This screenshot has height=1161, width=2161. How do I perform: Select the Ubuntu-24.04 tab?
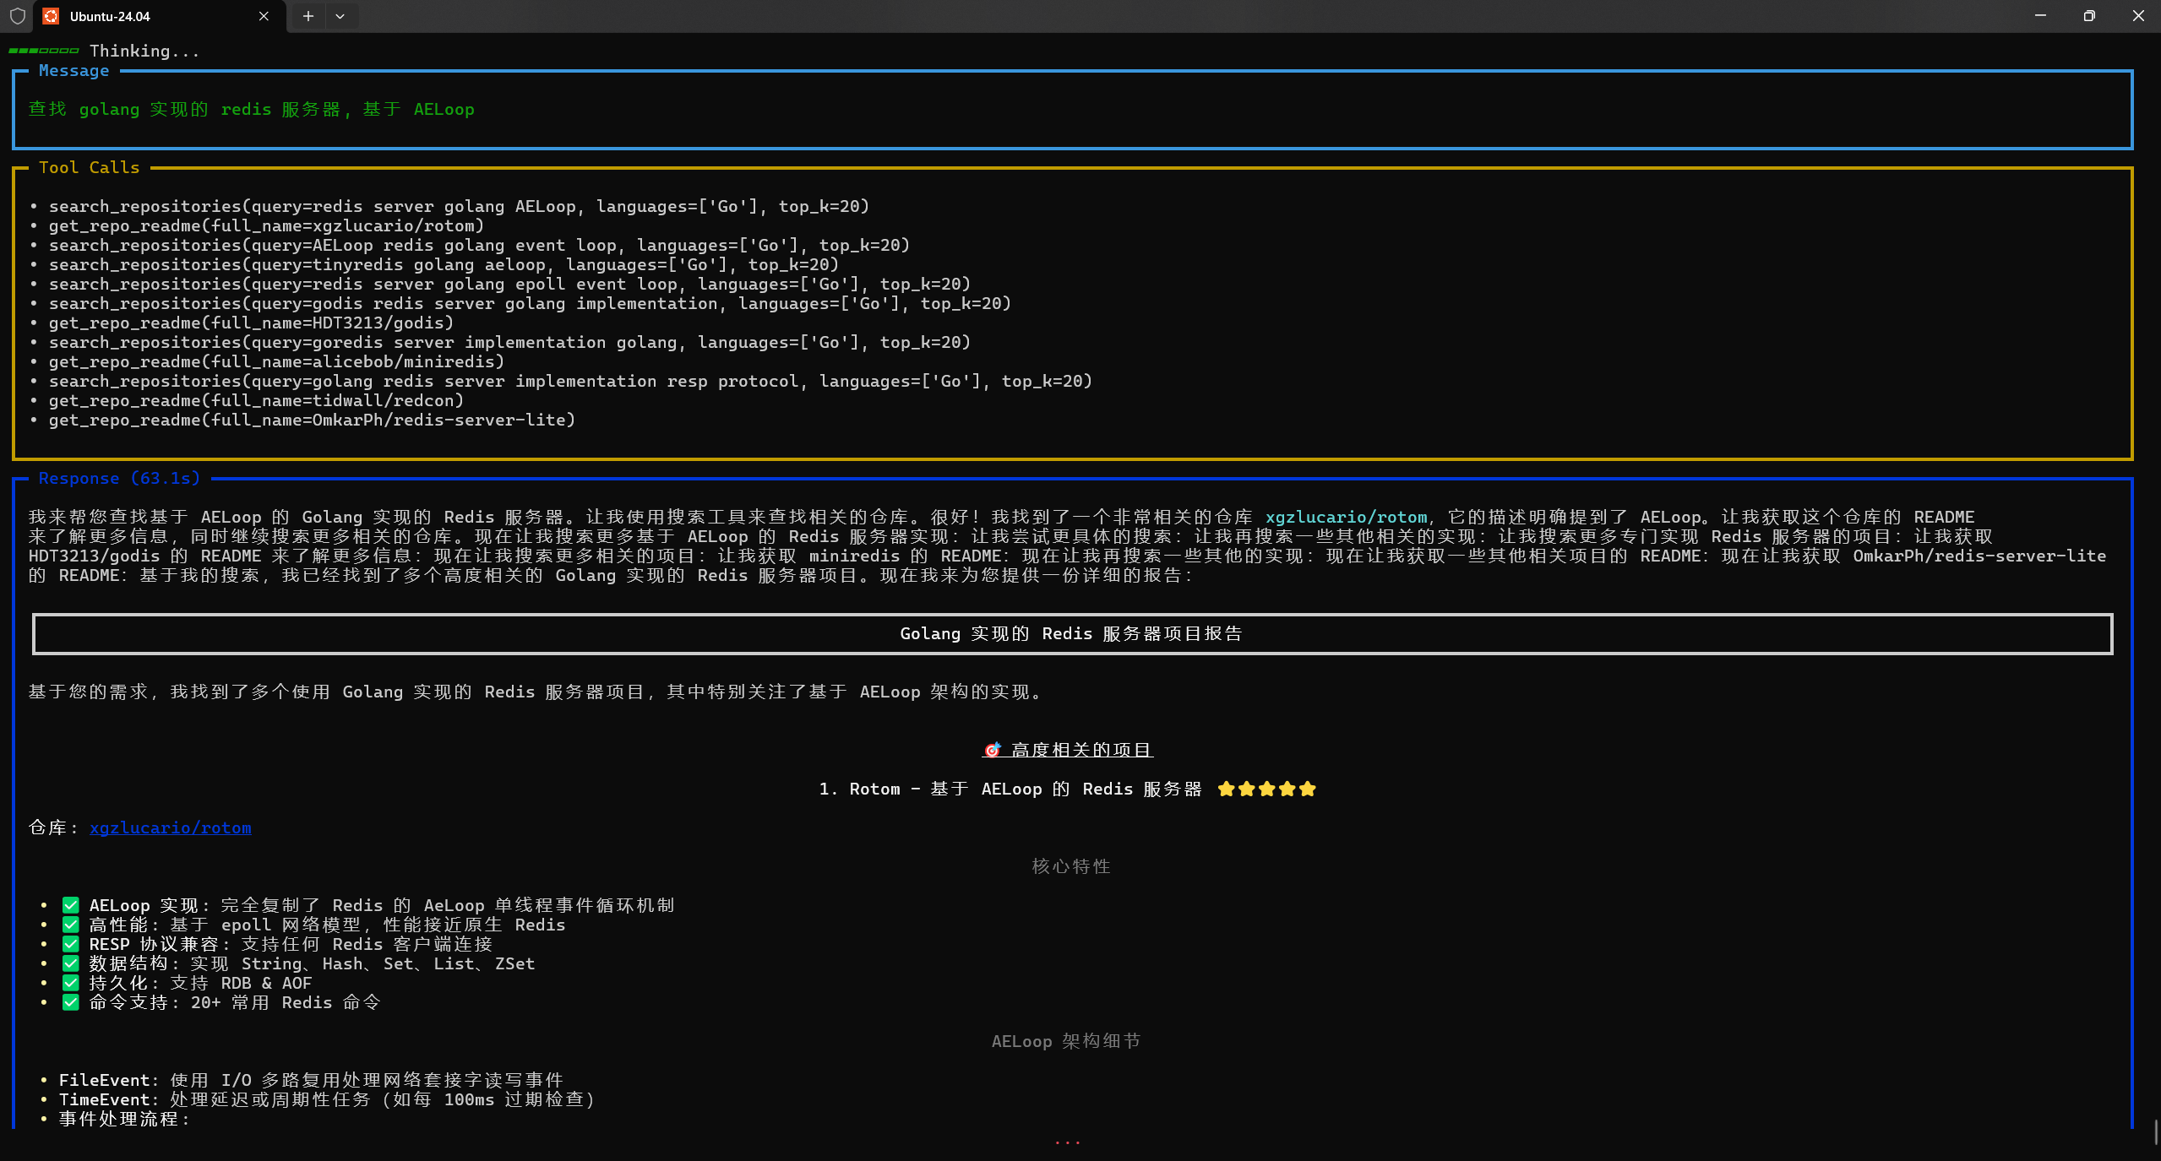click(x=159, y=16)
